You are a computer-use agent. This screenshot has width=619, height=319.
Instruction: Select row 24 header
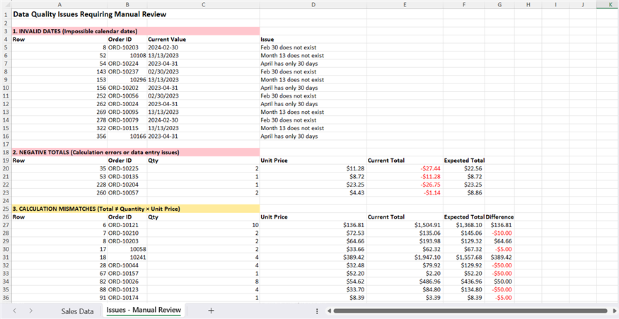coord(6,201)
